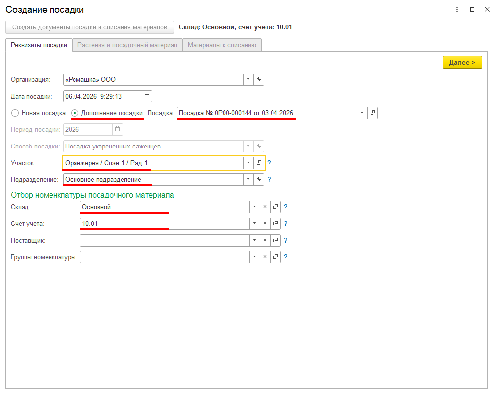Expand the Участок dropdown arrow
This screenshot has height=395, width=497.
click(x=248, y=163)
